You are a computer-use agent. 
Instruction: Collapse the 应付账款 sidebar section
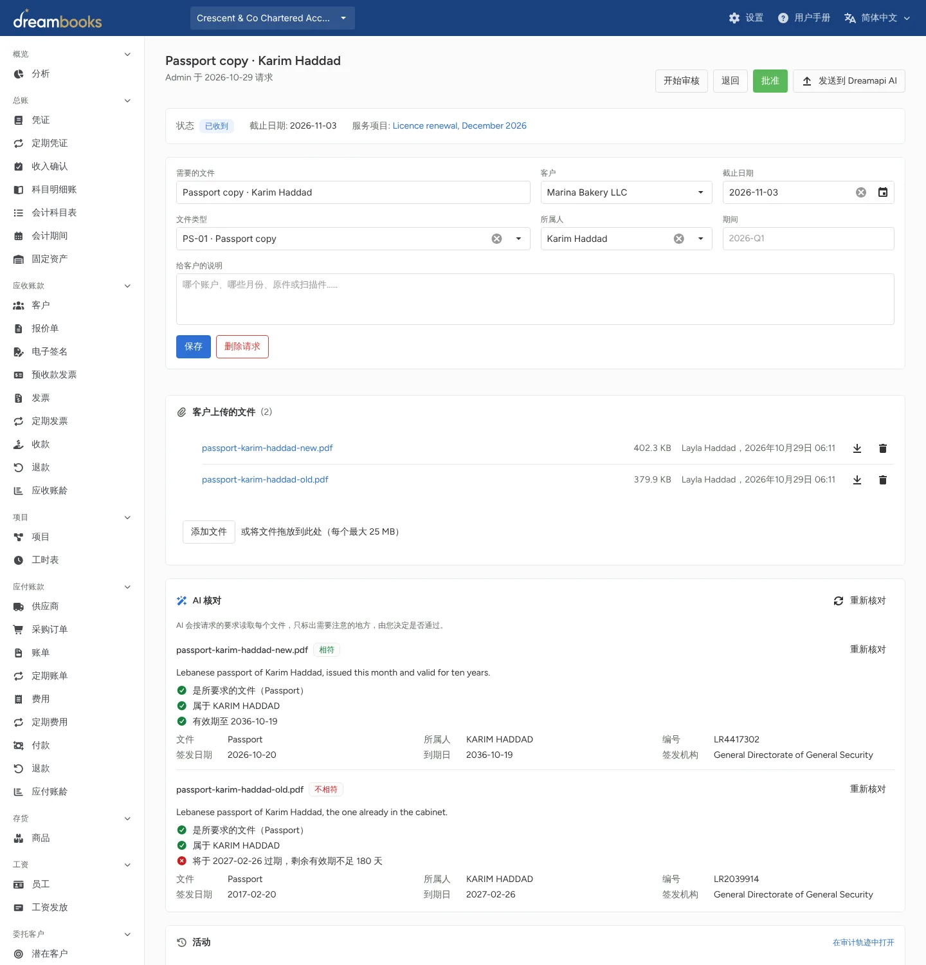pyautogui.click(x=127, y=587)
